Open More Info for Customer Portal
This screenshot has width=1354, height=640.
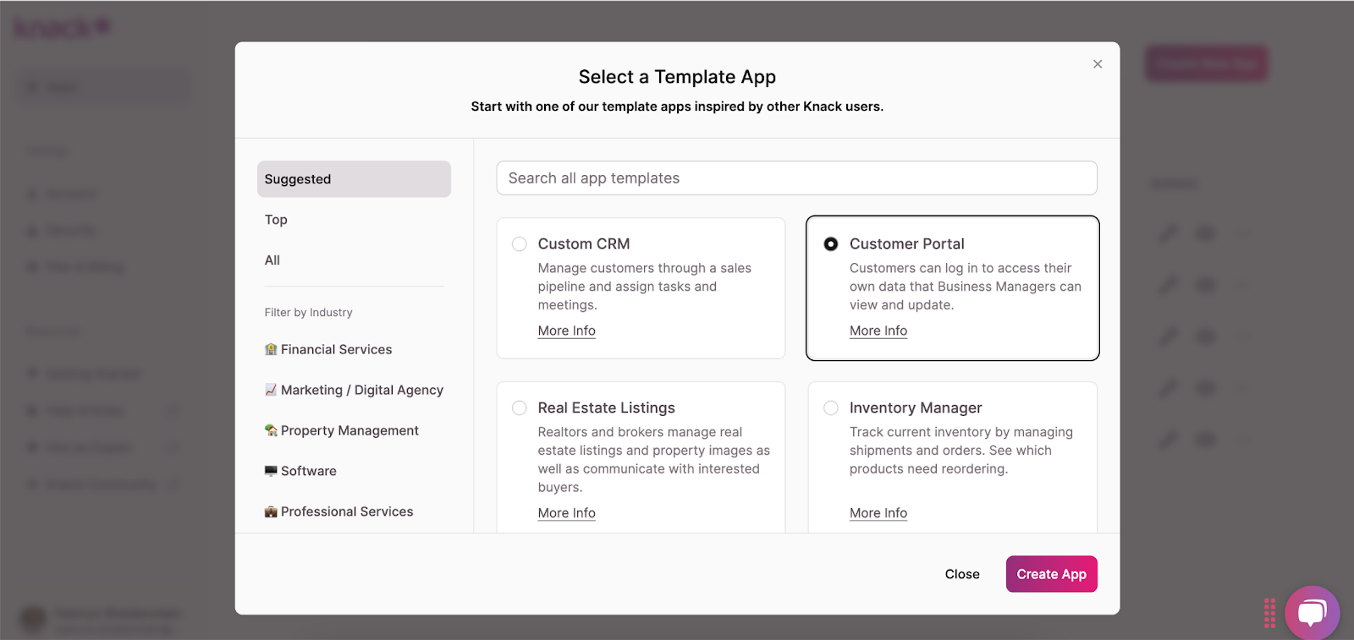pos(878,331)
